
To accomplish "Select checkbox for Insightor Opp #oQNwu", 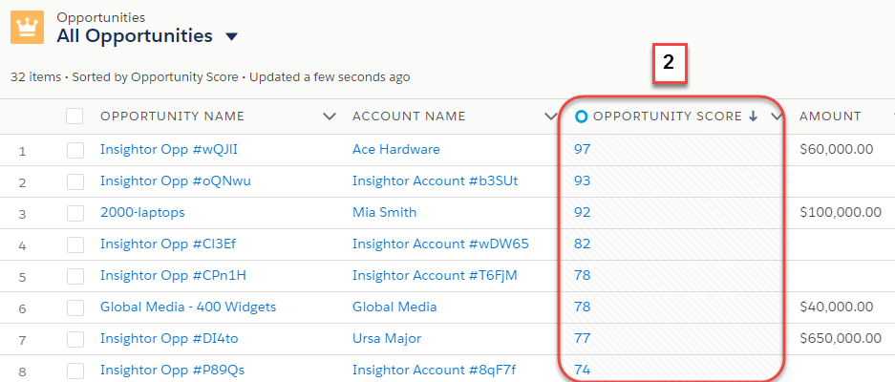I will tap(75, 181).
